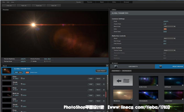Remove the Glow element with its X
The width and height of the screenshot is (184, 112).
(x=104, y=79)
